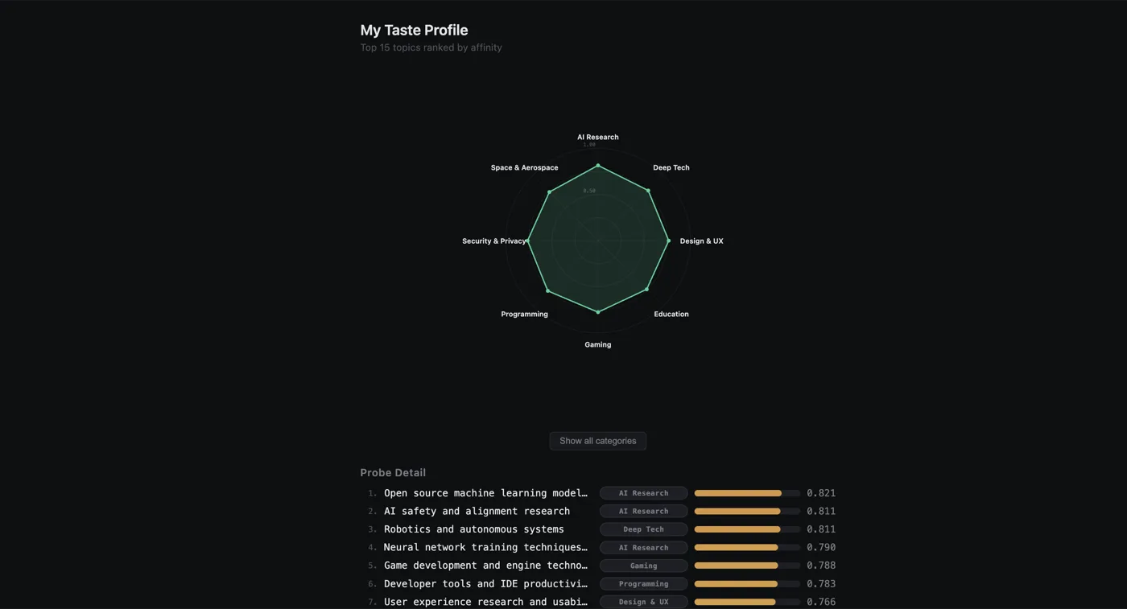The height and width of the screenshot is (609, 1127).
Task: Open the My Taste Profile heading
Action: click(414, 30)
